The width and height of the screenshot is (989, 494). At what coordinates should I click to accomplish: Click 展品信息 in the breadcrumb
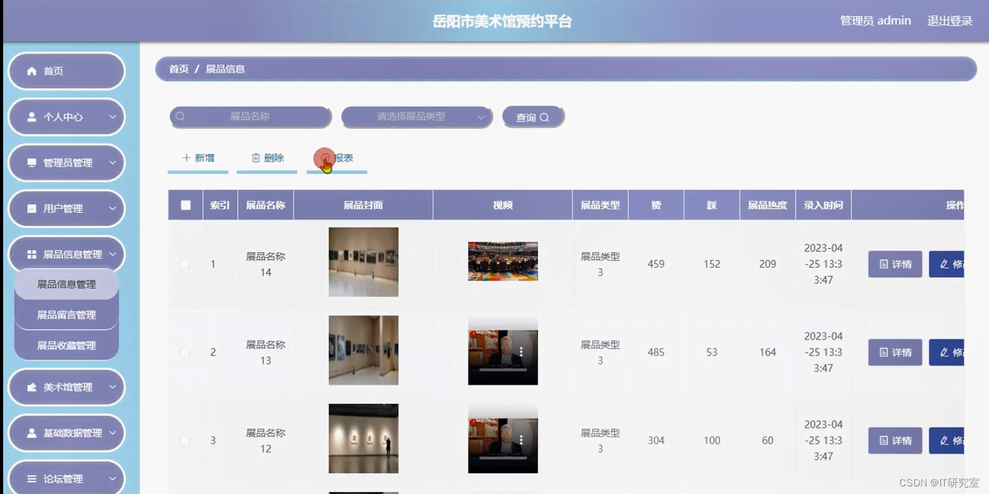coord(225,69)
